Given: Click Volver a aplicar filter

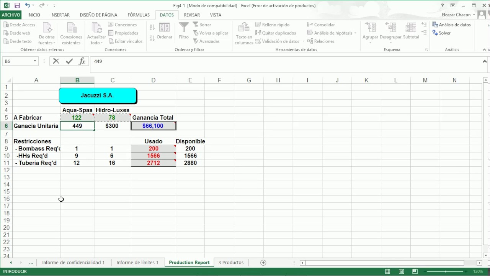Looking at the screenshot, I should 211,33.
